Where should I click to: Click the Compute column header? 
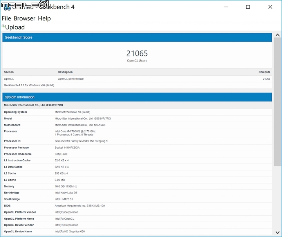tap(264, 72)
